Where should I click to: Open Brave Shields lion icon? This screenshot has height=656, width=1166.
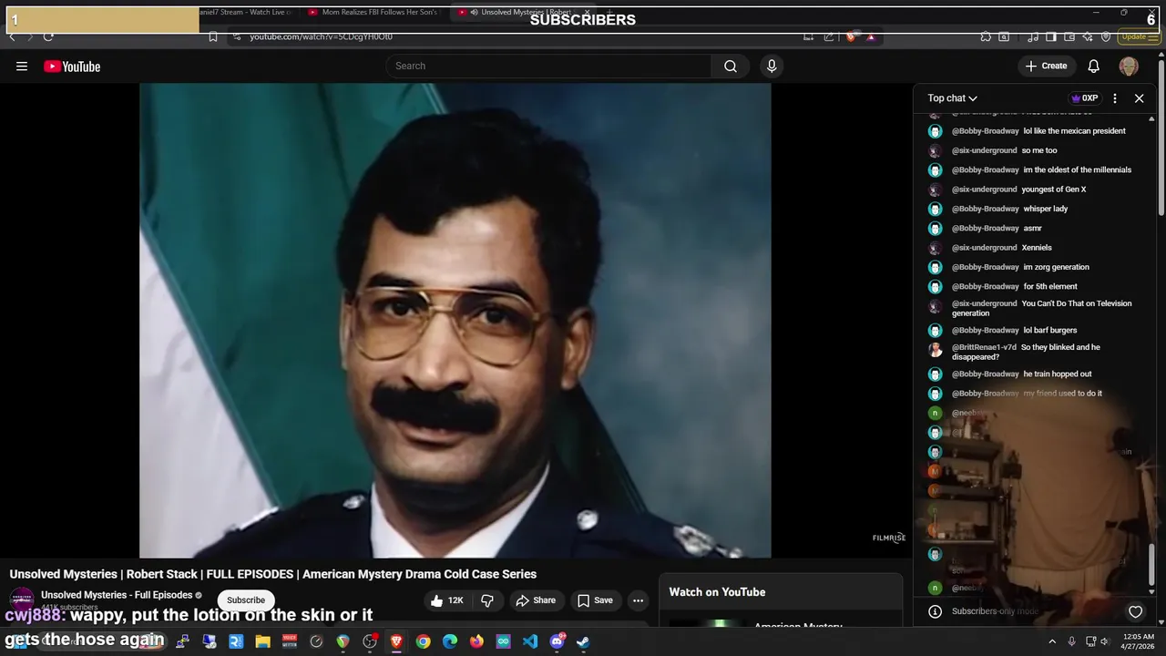click(x=851, y=36)
